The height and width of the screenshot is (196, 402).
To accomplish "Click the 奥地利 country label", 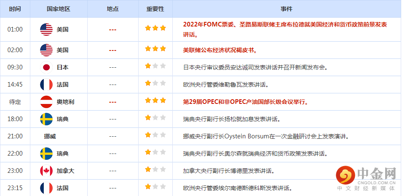I will point(65,102).
